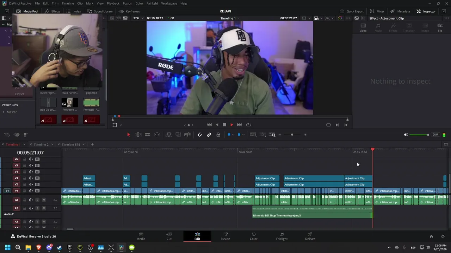Add a blue marker
Image resolution: width=451 pixels, height=253 pixels.
click(239, 135)
